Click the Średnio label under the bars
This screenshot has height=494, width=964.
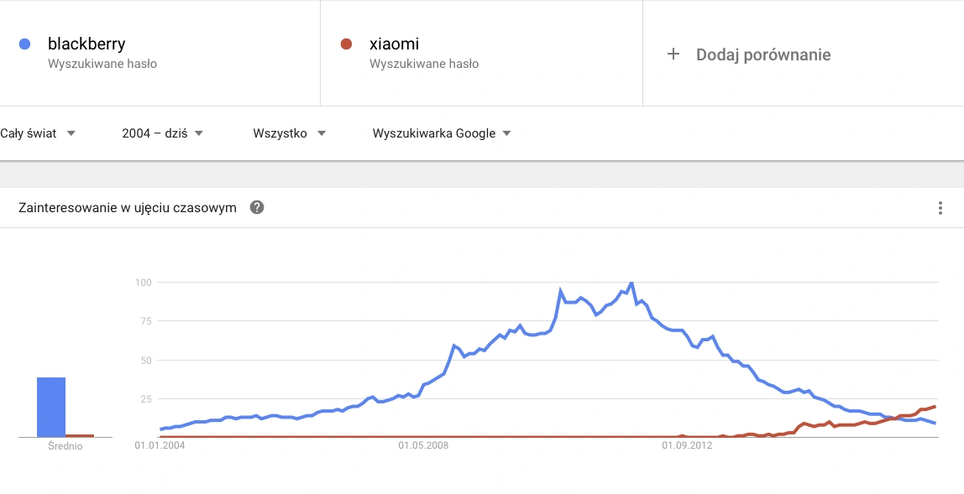pos(65,446)
